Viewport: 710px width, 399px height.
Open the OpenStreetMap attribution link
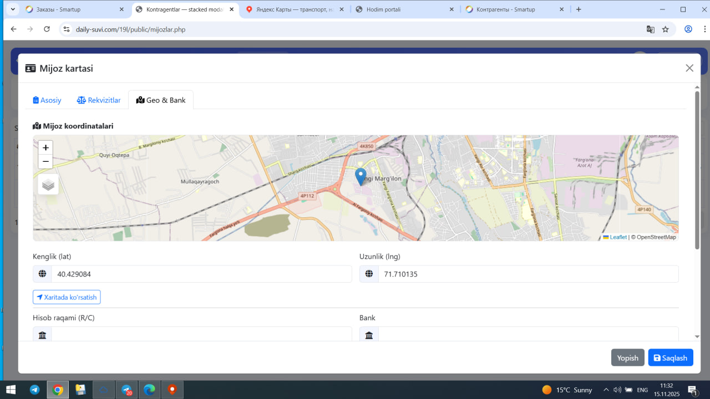click(656, 237)
